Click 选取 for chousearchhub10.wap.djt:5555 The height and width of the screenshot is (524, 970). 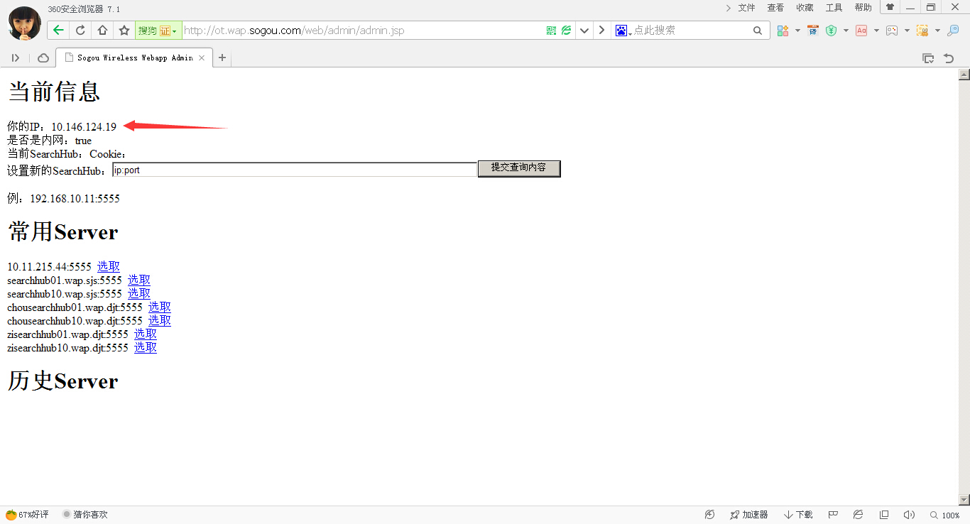[x=160, y=321]
